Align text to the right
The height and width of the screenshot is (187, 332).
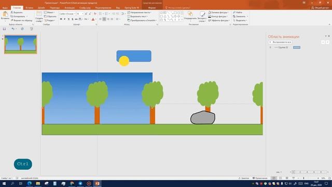coord(108,19)
